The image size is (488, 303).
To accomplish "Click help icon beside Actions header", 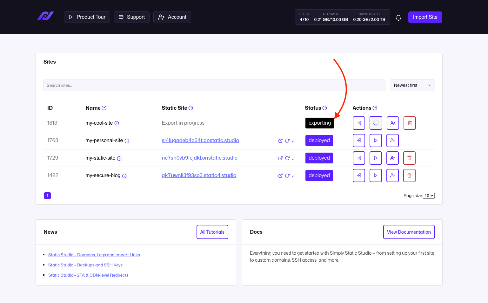I will pyautogui.click(x=375, y=108).
